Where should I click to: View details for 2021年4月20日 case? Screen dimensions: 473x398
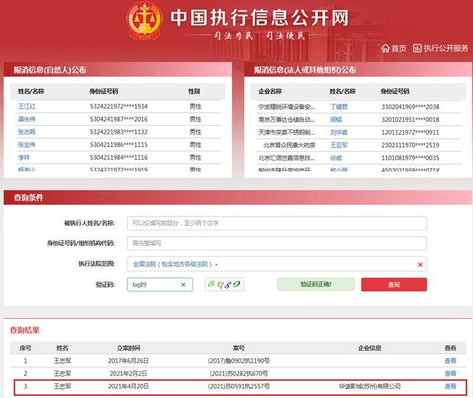[x=450, y=386]
